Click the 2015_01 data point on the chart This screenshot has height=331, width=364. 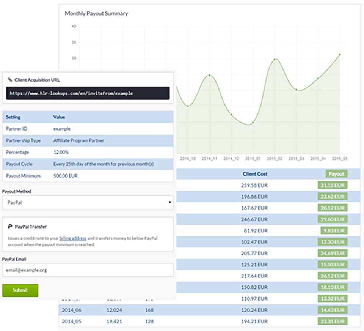point(253,123)
